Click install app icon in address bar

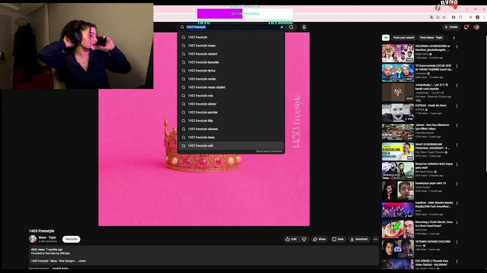click(x=438, y=17)
